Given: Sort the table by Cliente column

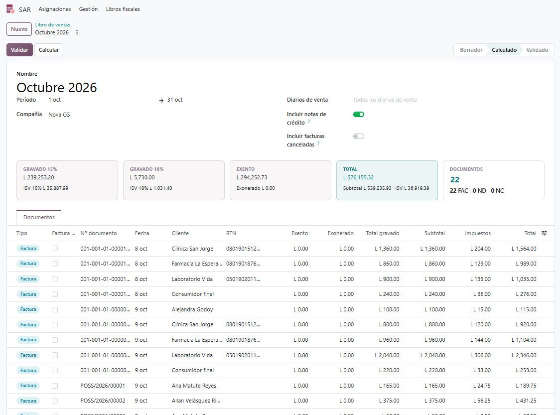Looking at the screenshot, I should (x=180, y=233).
